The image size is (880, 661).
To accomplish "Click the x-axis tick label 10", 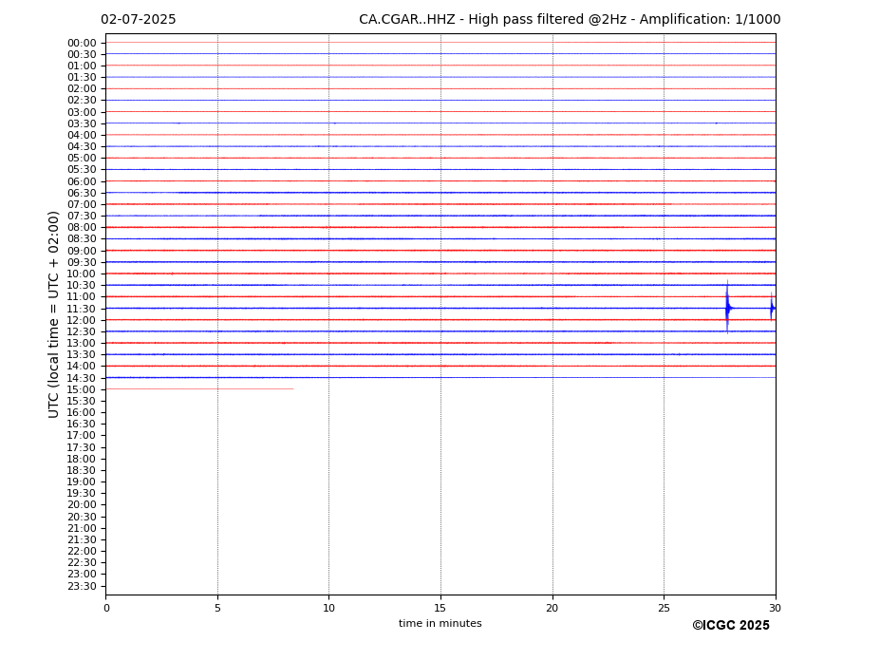I will coord(328,608).
